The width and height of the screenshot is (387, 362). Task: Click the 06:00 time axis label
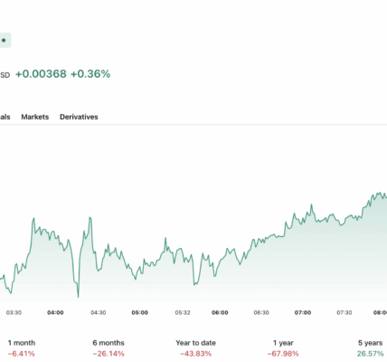point(220,312)
